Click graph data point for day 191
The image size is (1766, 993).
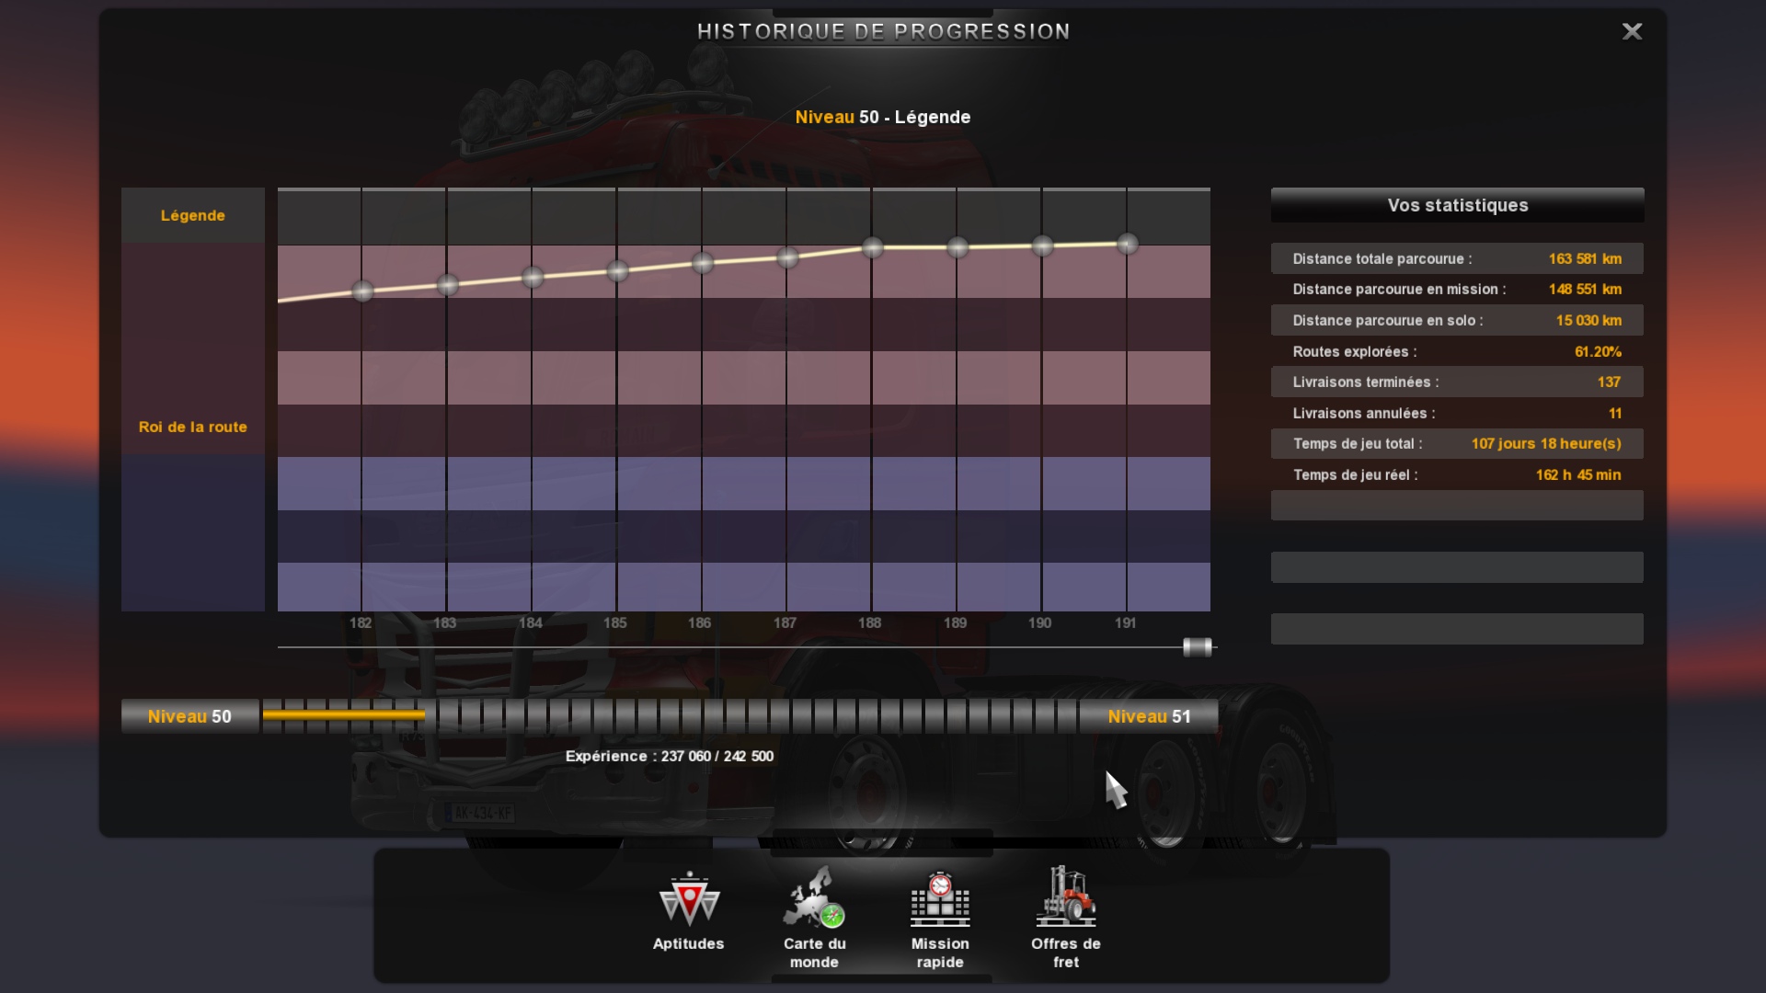1127,244
